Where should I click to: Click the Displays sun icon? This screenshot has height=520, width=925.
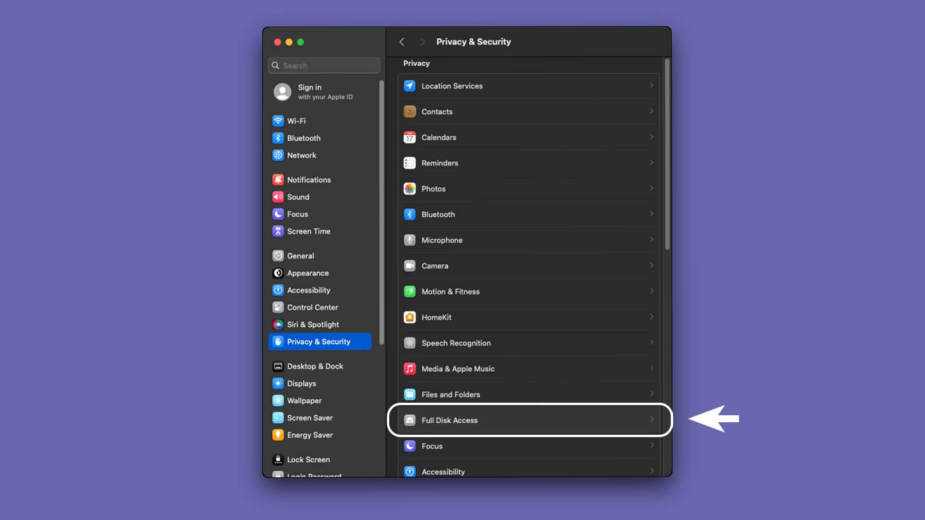[x=278, y=383]
